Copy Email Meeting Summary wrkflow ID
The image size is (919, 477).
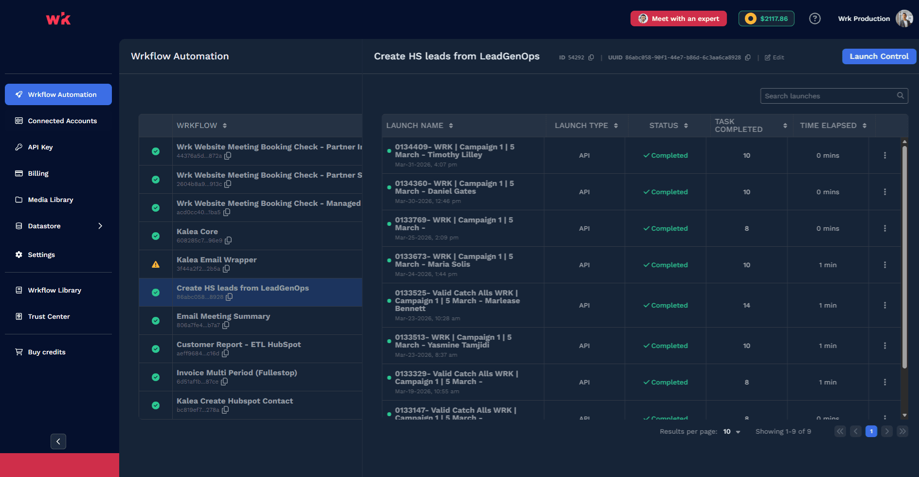[226, 325]
